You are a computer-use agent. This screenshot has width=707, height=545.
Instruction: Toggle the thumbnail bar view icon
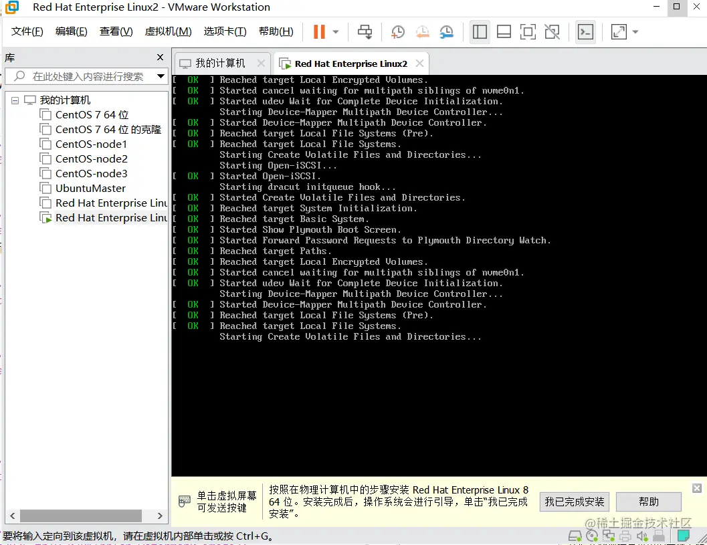click(504, 31)
